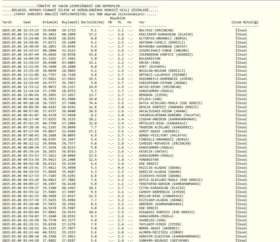This screenshot has height=242, width=280.
Task: Click AKPINAR-CAMELI (DENIZLI) row text
Action: [x=162, y=42]
